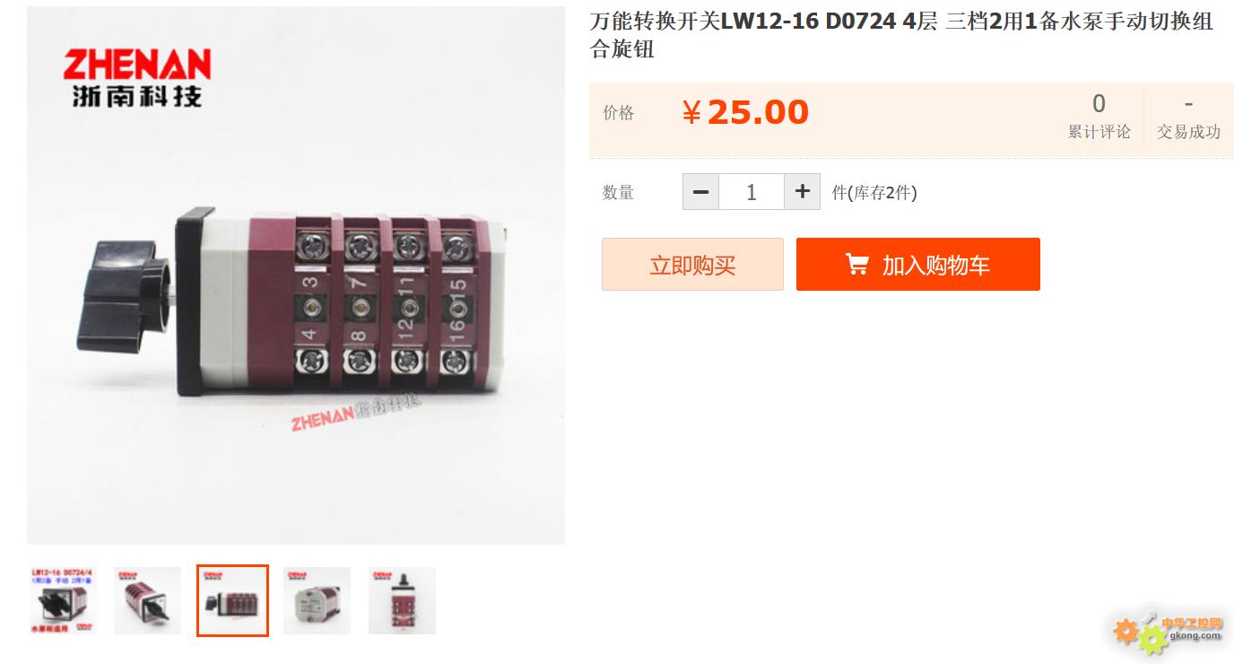
Task: Select the first thumbnail with the LW12-16 D0724/4 label
Action: pos(63,601)
